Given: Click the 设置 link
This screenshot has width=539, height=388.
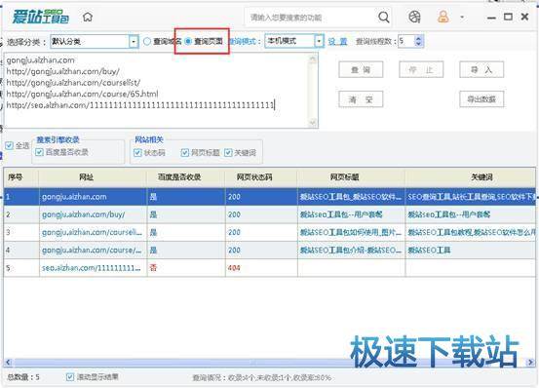Looking at the screenshot, I should [x=337, y=42].
